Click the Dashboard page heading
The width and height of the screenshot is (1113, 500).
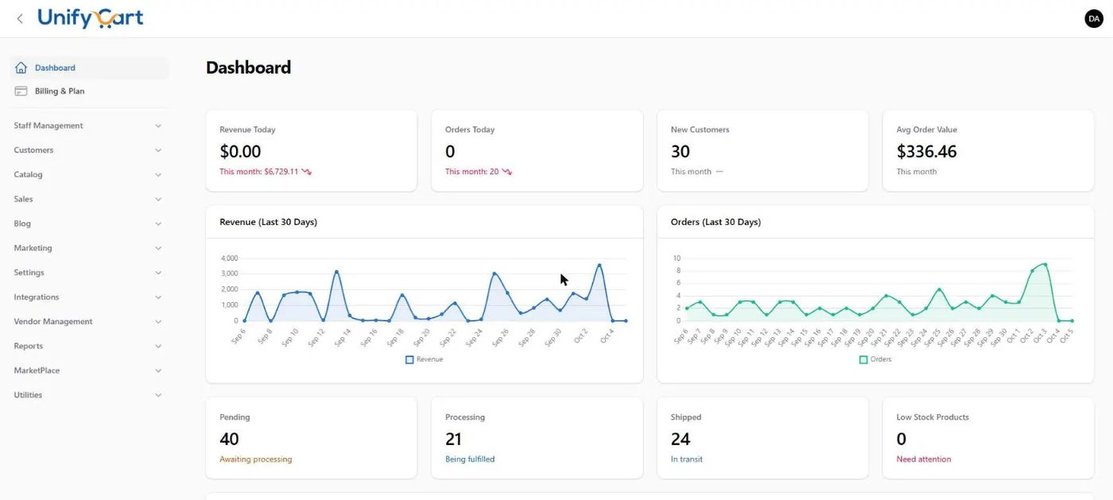249,68
